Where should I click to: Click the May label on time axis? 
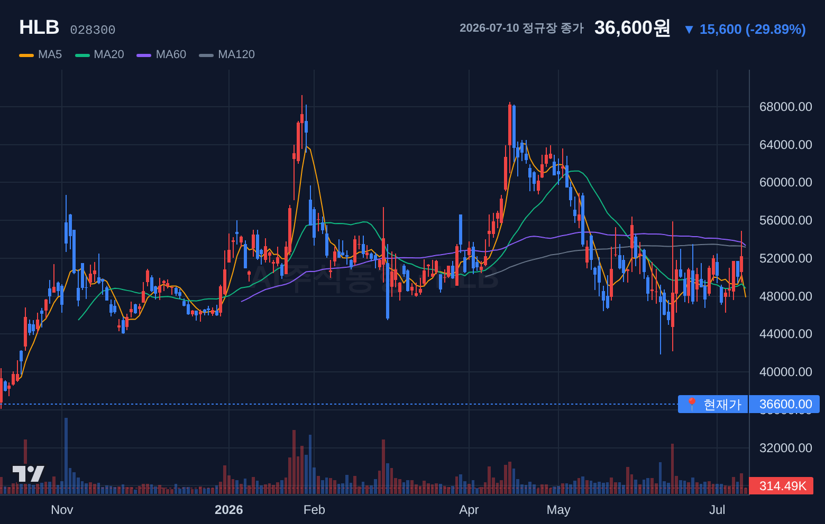coord(558,510)
